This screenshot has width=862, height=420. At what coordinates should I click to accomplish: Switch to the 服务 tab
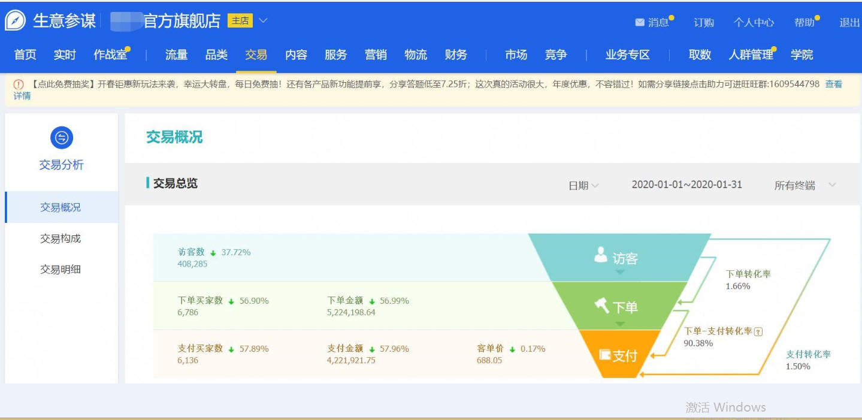[336, 55]
